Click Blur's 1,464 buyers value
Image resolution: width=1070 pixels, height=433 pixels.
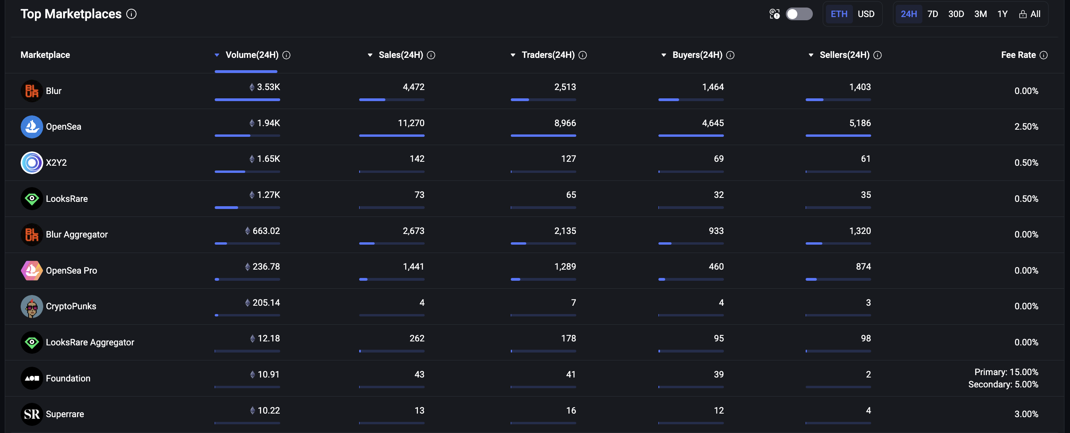[x=713, y=87]
